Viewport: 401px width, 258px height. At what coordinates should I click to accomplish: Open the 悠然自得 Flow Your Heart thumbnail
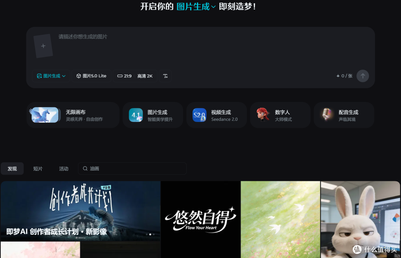pos(200,219)
